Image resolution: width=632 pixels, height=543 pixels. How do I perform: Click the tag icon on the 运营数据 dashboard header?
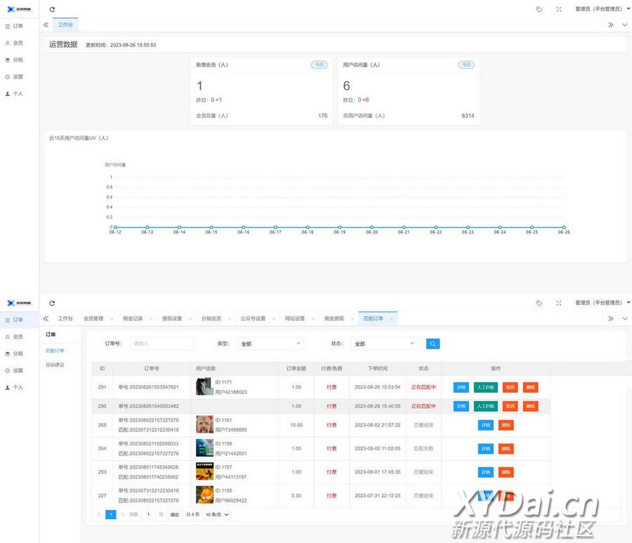pos(539,9)
